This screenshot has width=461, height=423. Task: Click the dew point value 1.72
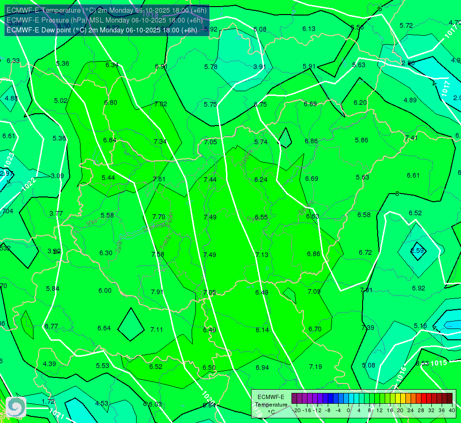(x=48, y=401)
